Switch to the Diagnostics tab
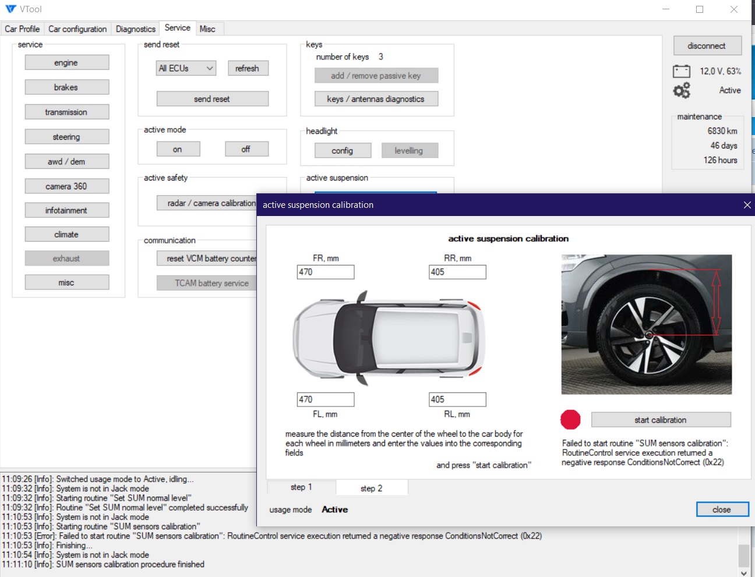The image size is (755, 577). (135, 29)
